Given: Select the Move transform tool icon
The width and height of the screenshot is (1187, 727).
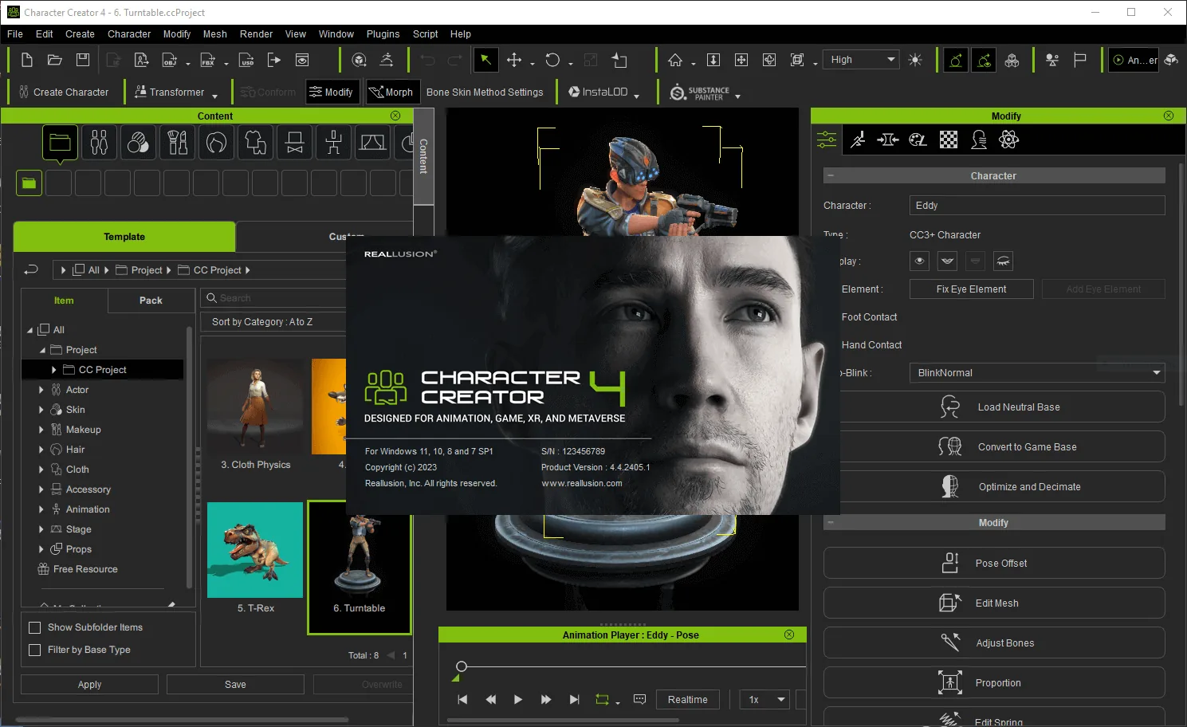Looking at the screenshot, I should pyautogui.click(x=514, y=60).
